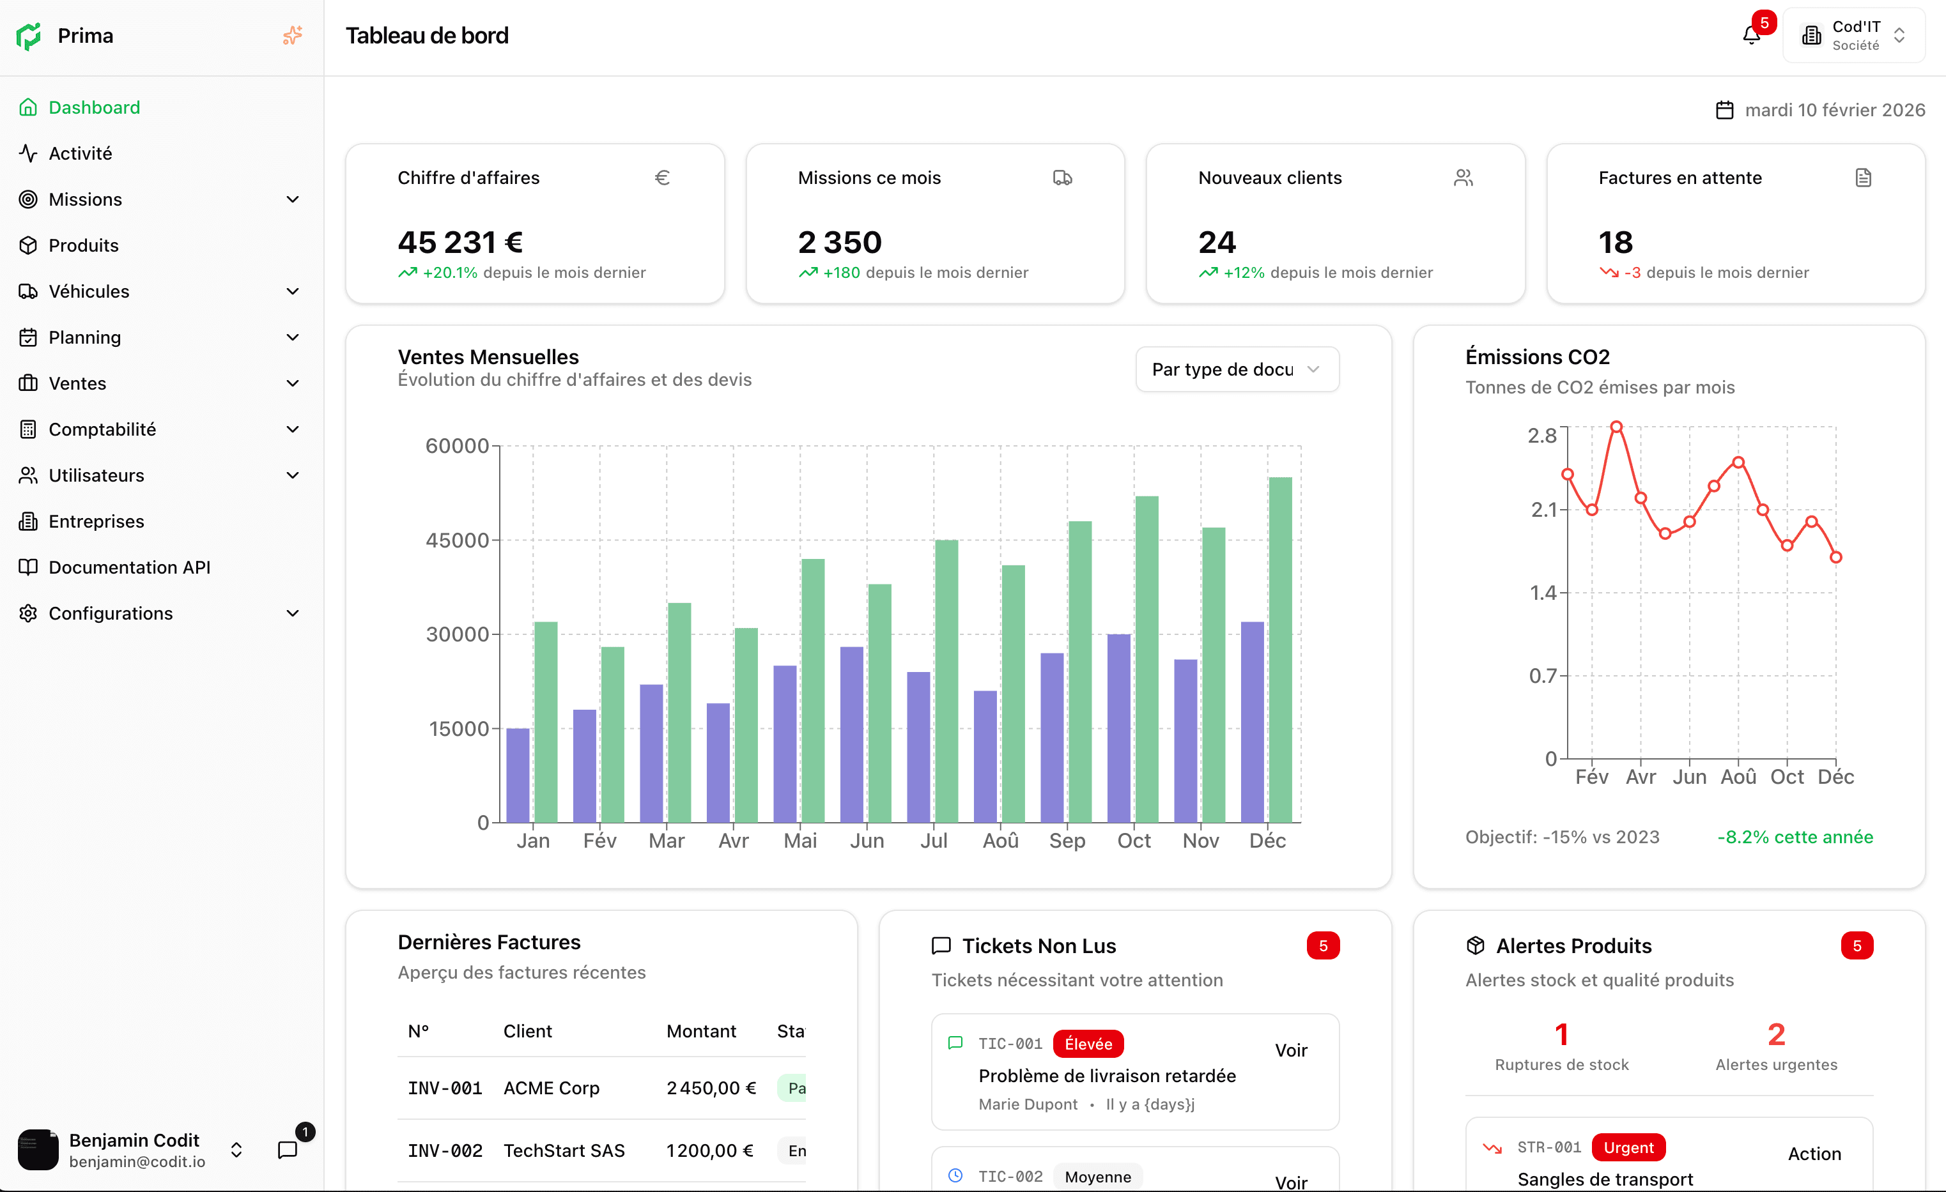Click the users icon in Nouveaux clients card
Screen dimensions: 1946x1192
(1463, 178)
